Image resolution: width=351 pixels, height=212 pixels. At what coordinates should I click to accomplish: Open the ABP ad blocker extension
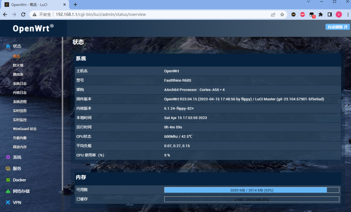click(x=302, y=14)
